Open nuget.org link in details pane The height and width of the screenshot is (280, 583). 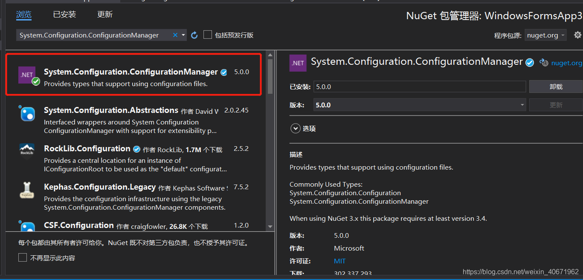point(566,63)
